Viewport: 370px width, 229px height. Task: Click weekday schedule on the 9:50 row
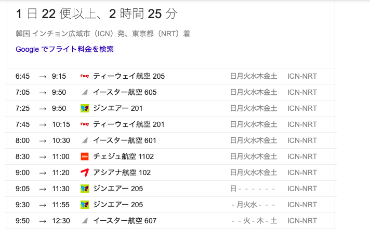(x=253, y=221)
